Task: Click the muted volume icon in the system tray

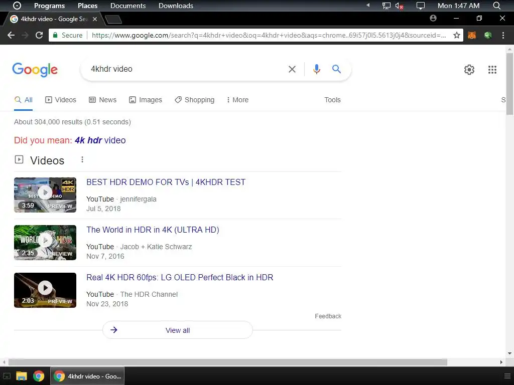Action: coord(399,6)
